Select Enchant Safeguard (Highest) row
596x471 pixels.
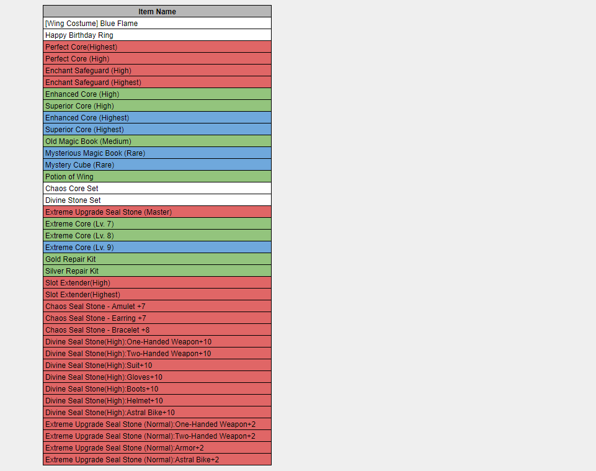pyautogui.click(x=157, y=82)
